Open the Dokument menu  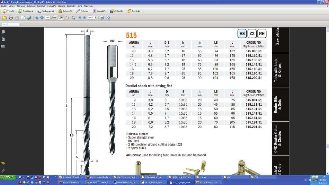click(31, 6)
